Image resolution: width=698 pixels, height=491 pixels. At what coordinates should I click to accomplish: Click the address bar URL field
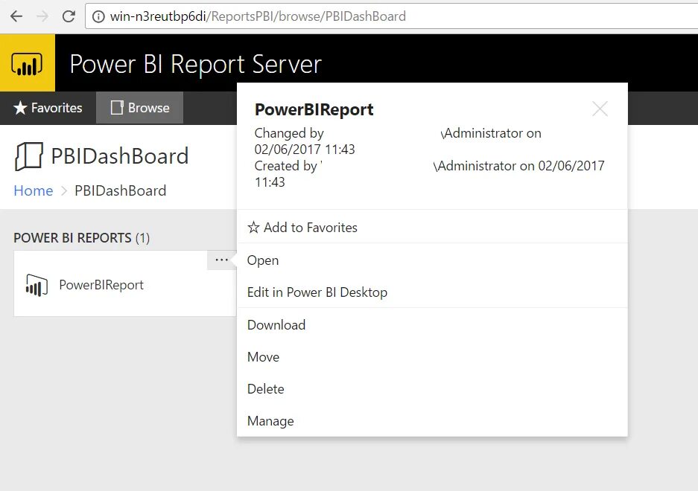point(391,16)
